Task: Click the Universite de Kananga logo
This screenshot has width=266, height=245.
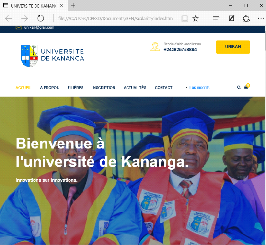Action: point(52,56)
